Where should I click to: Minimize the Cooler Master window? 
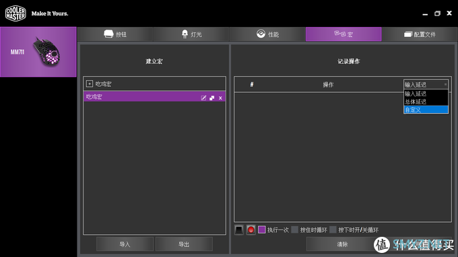click(x=425, y=14)
